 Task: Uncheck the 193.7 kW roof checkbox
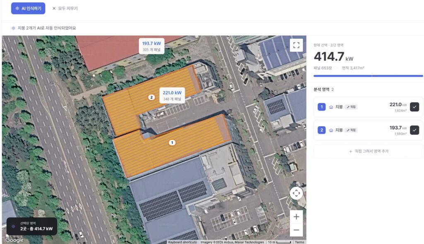(414, 130)
